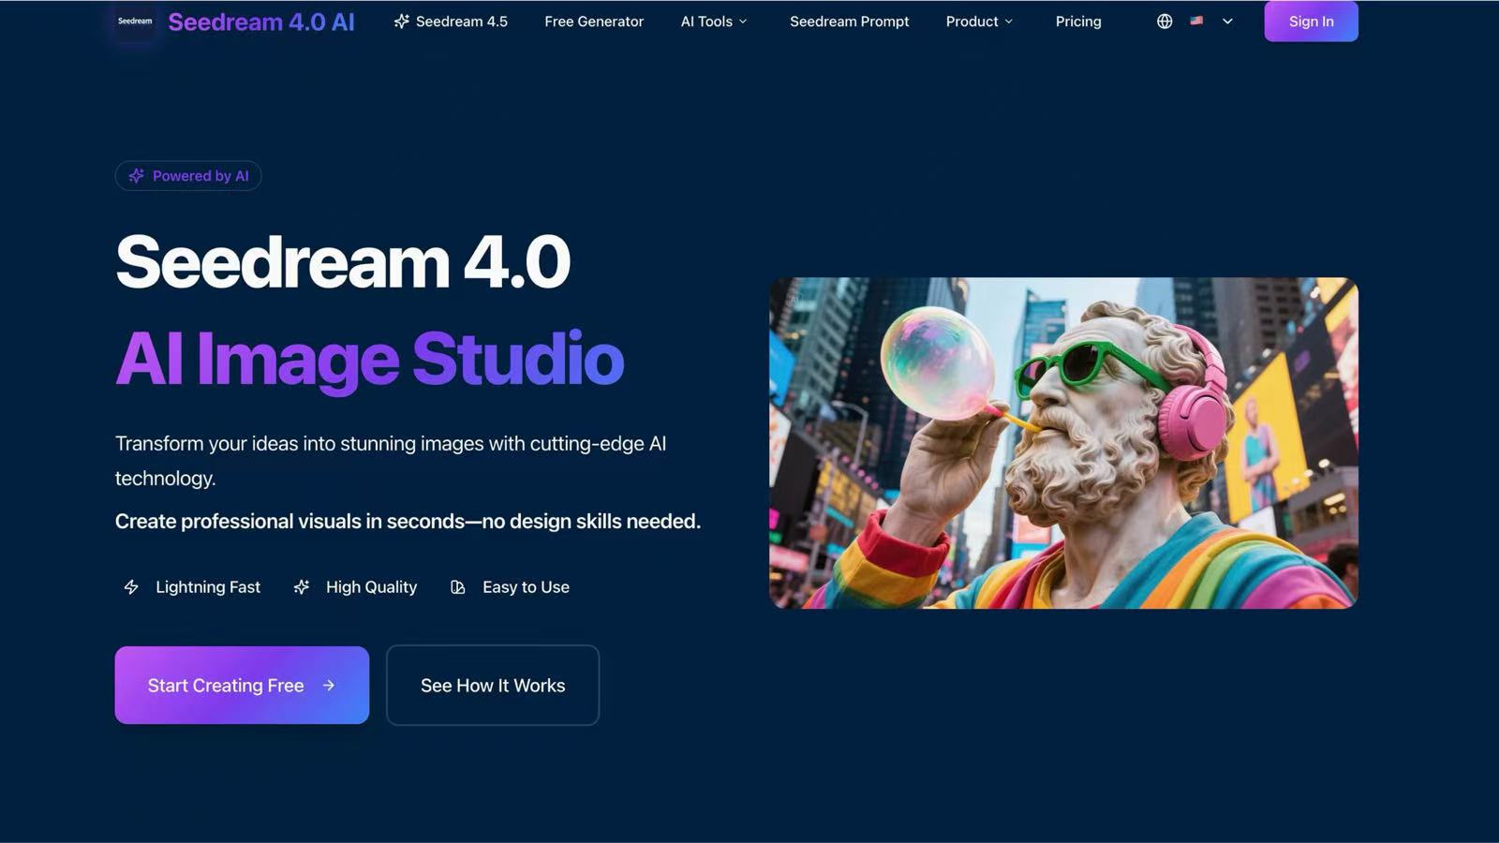The image size is (1499, 843).
Task: Open the Free Generator page
Action: coord(594,21)
